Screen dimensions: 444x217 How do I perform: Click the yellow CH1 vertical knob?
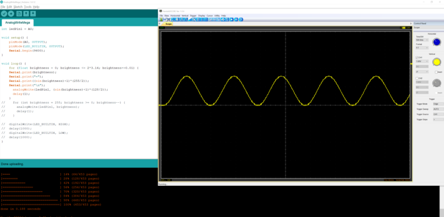pyautogui.click(x=436, y=62)
